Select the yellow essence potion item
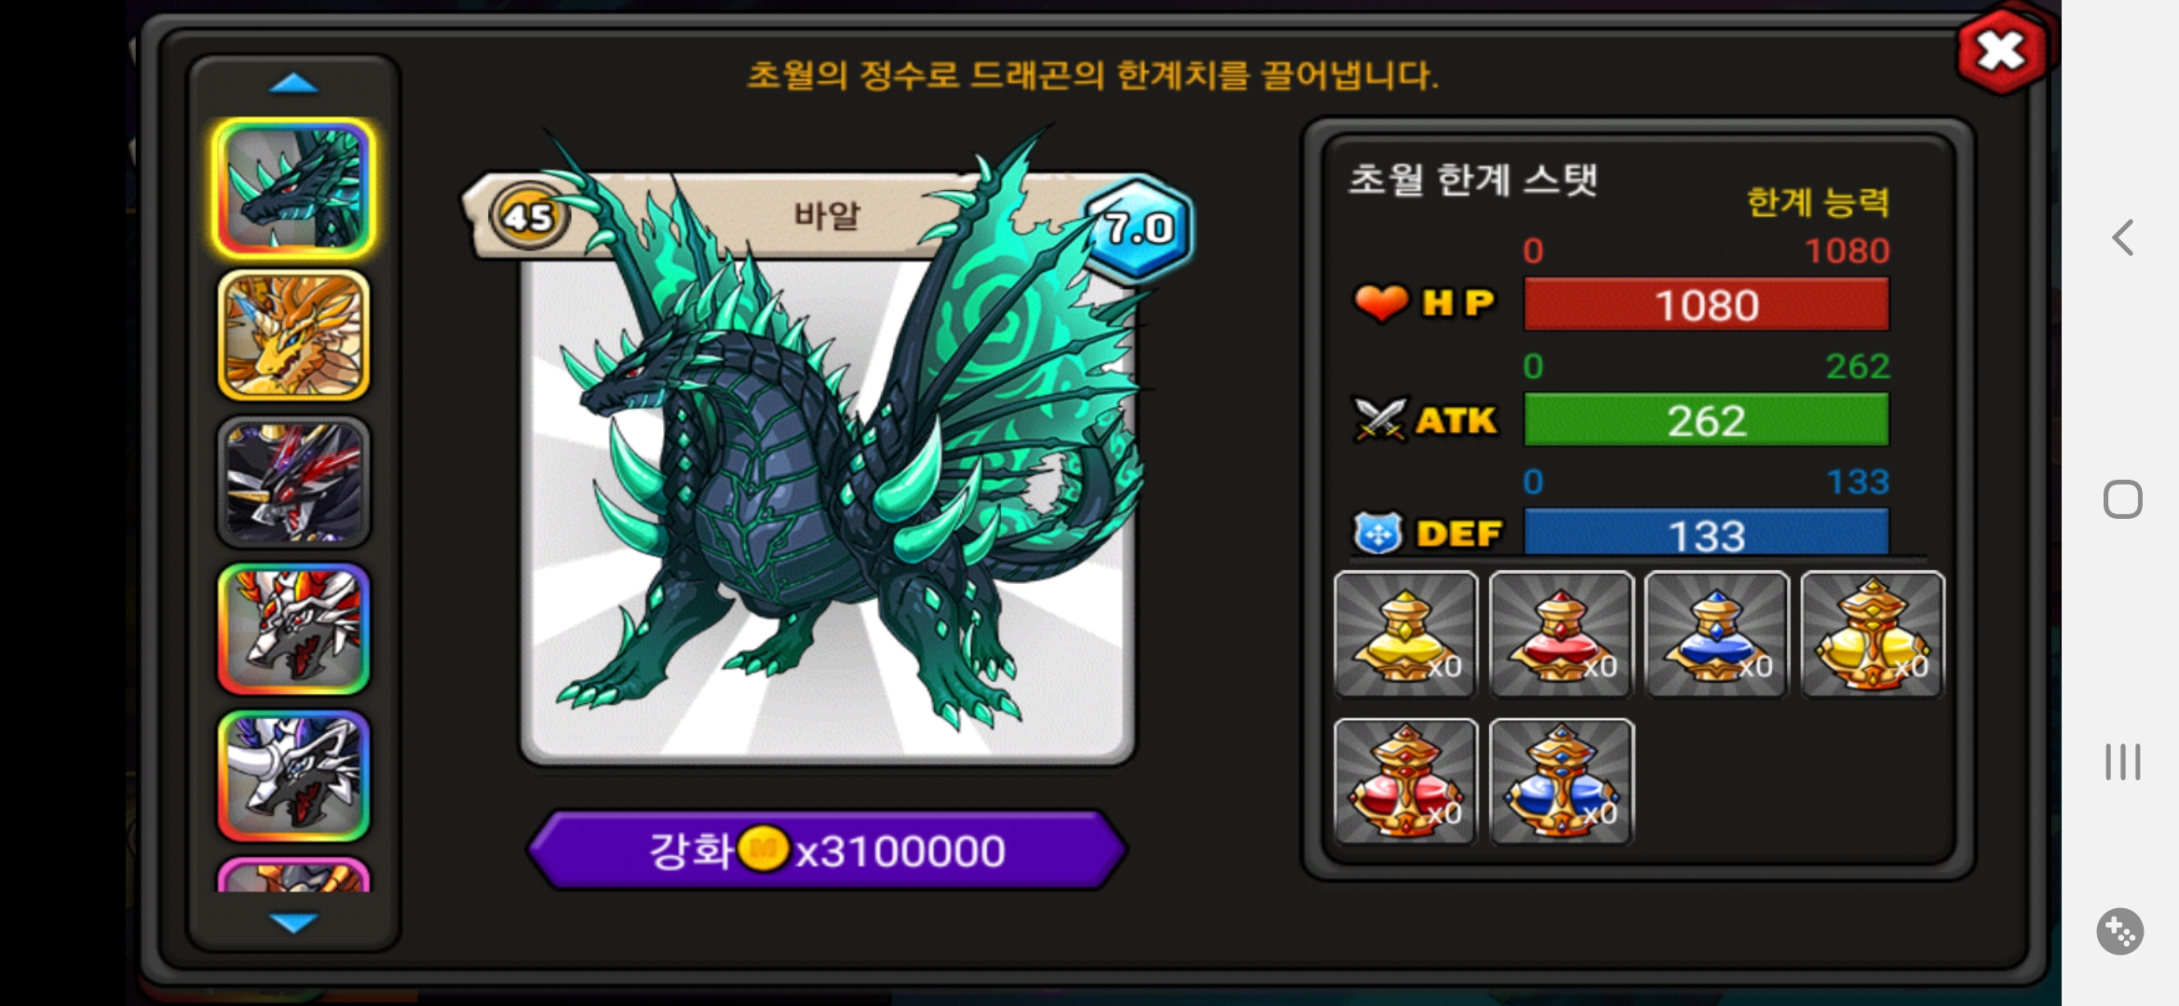 (1405, 634)
